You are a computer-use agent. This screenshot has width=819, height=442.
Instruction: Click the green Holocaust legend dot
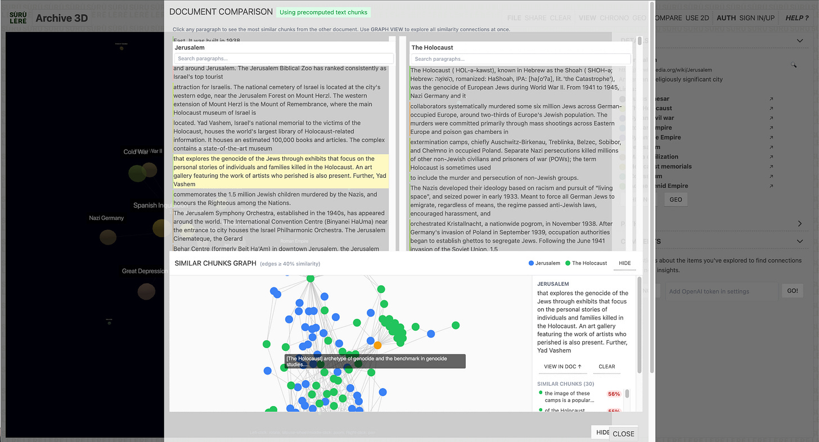click(568, 263)
